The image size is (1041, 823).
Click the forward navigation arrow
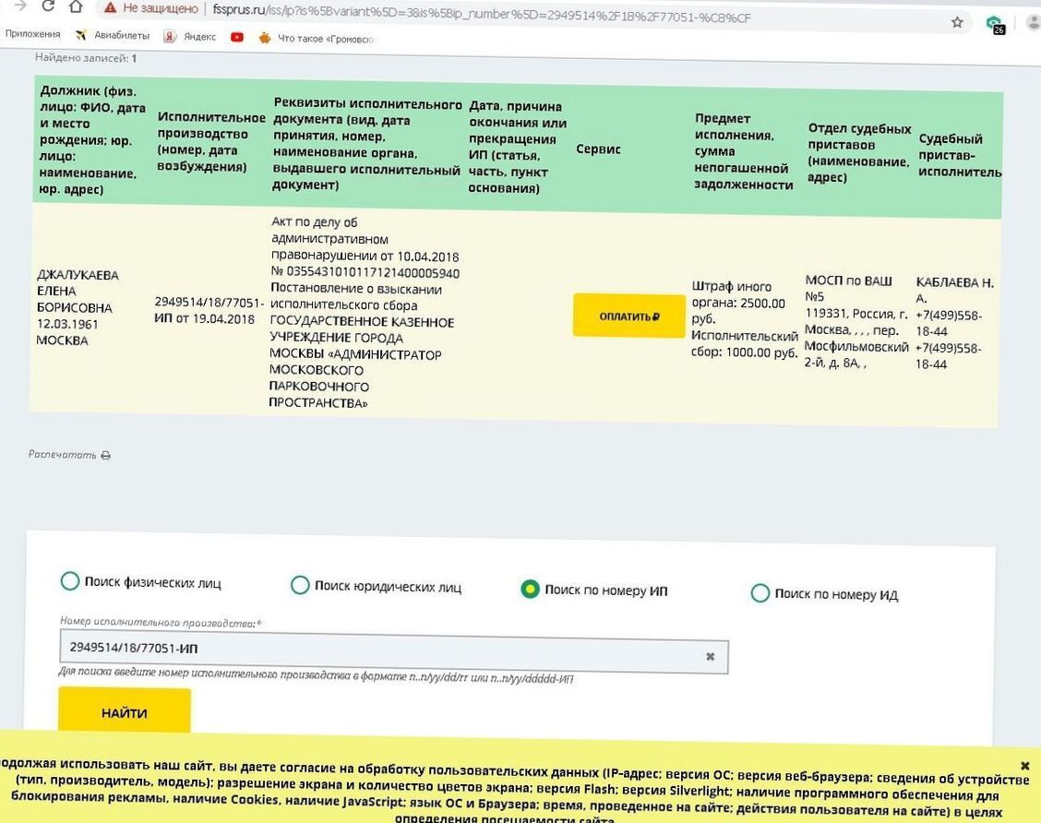coord(20,6)
